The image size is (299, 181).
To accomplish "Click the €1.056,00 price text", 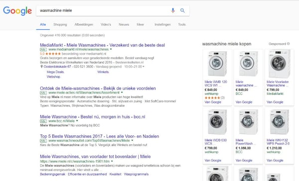I will pos(243,148).
